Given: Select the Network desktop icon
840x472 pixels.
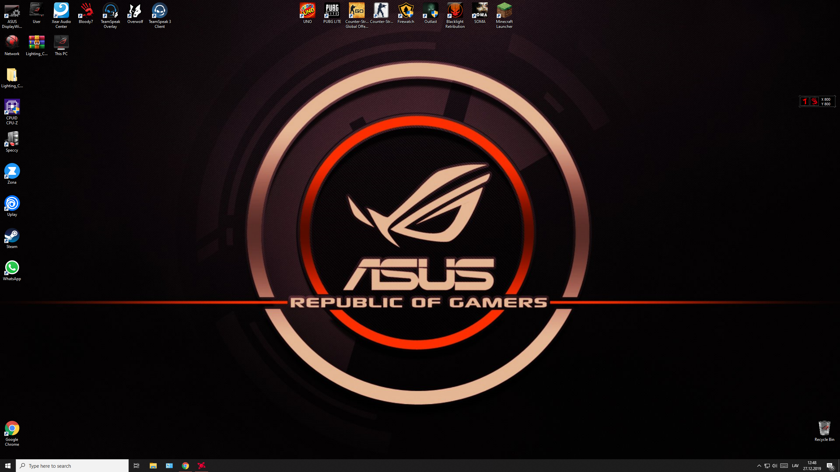Looking at the screenshot, I should point(12,45).
